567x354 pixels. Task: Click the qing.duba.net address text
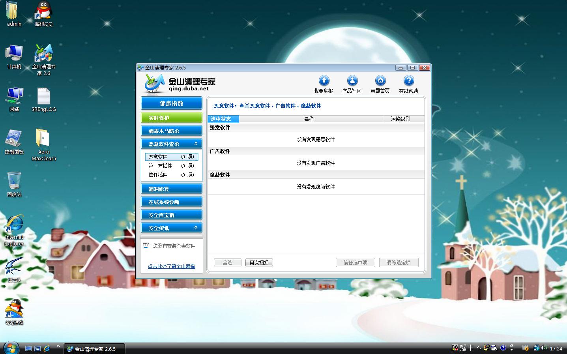pos(189,89)
